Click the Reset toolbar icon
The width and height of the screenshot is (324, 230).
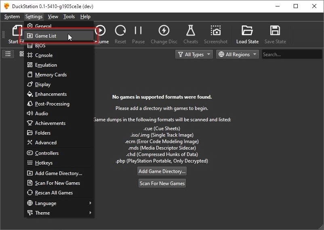pyautogui.click(x=120, y=31)
